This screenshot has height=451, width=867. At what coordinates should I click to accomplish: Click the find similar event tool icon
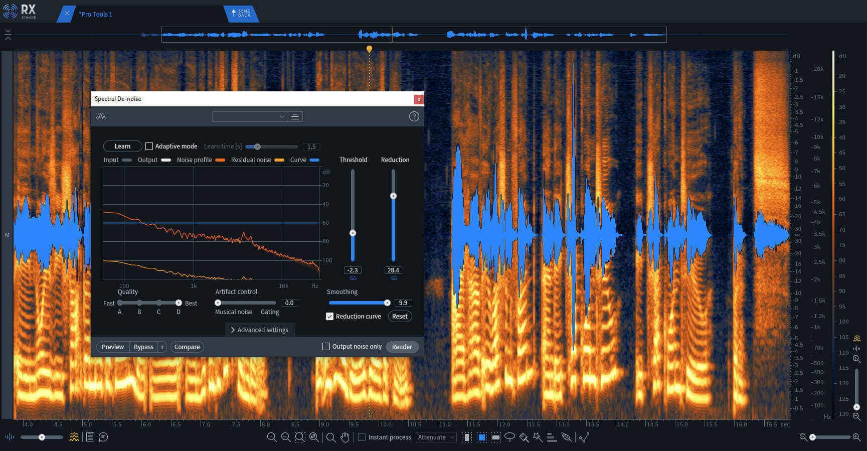click(x=584, y=437)
